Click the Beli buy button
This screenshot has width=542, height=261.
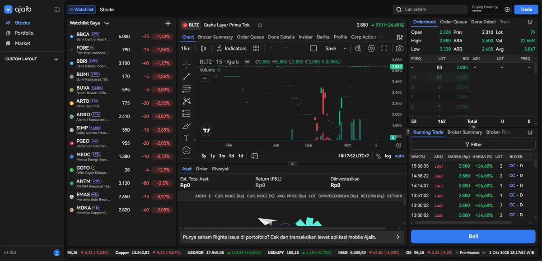[473, 236]
